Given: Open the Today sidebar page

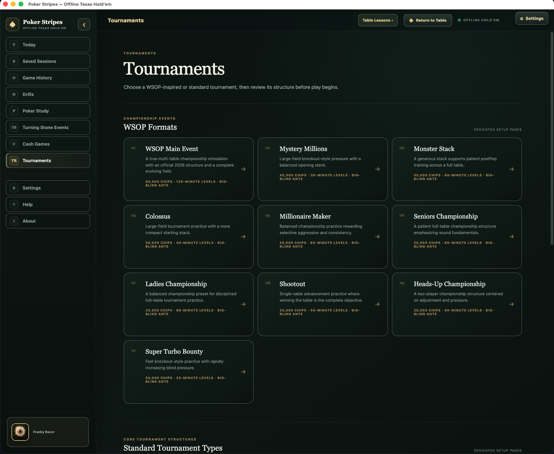Looking at the screenshot, I should [x=48, y=45].
